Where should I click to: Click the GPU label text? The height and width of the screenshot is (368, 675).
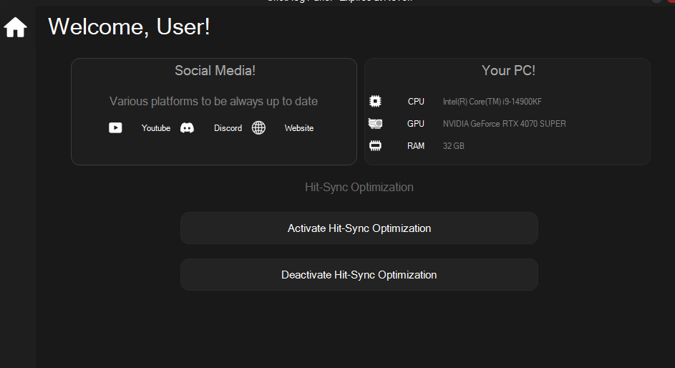(415, 124)
